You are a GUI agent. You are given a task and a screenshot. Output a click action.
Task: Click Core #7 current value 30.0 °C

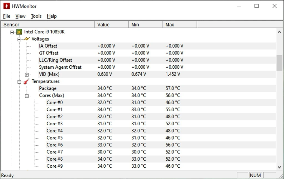[x=105, y=152]
